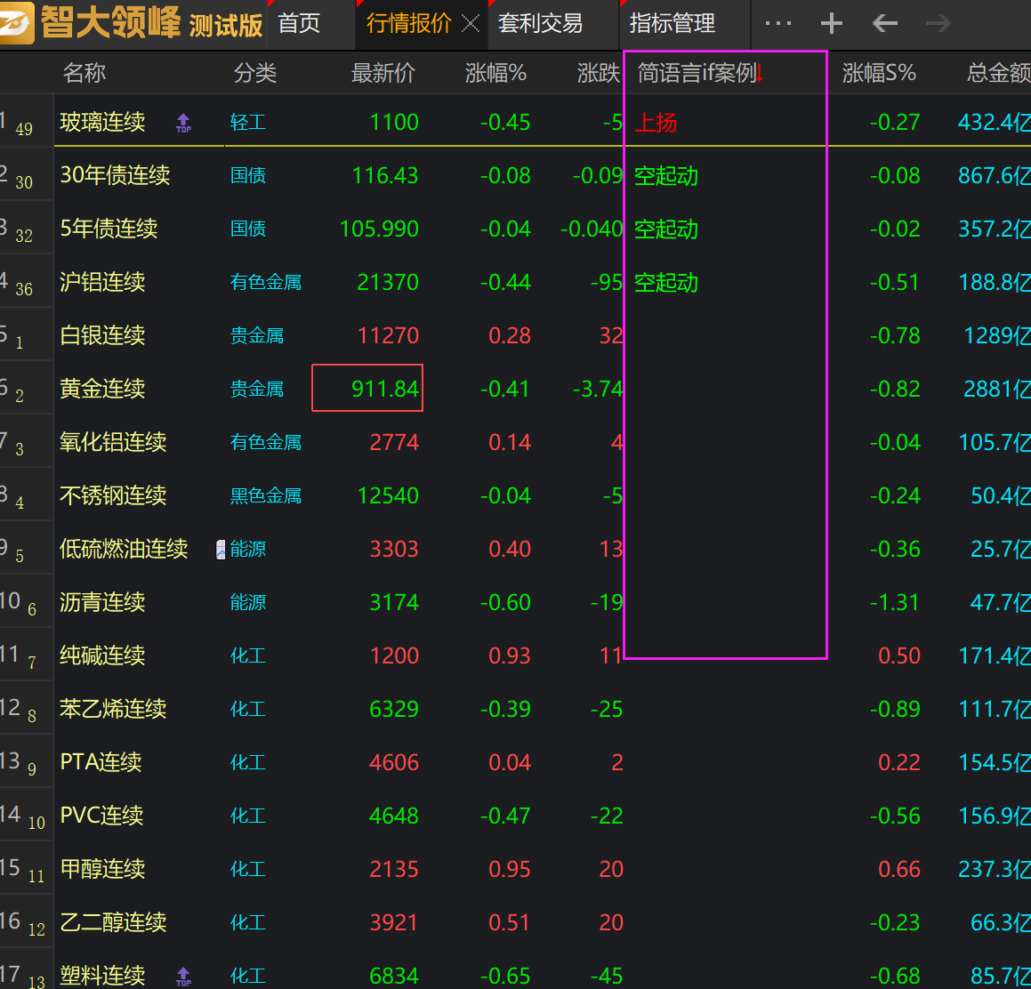Viewport: 1031px width, 989px height.
Task: Select the 白银连续 row name
Action: [102, 335]
